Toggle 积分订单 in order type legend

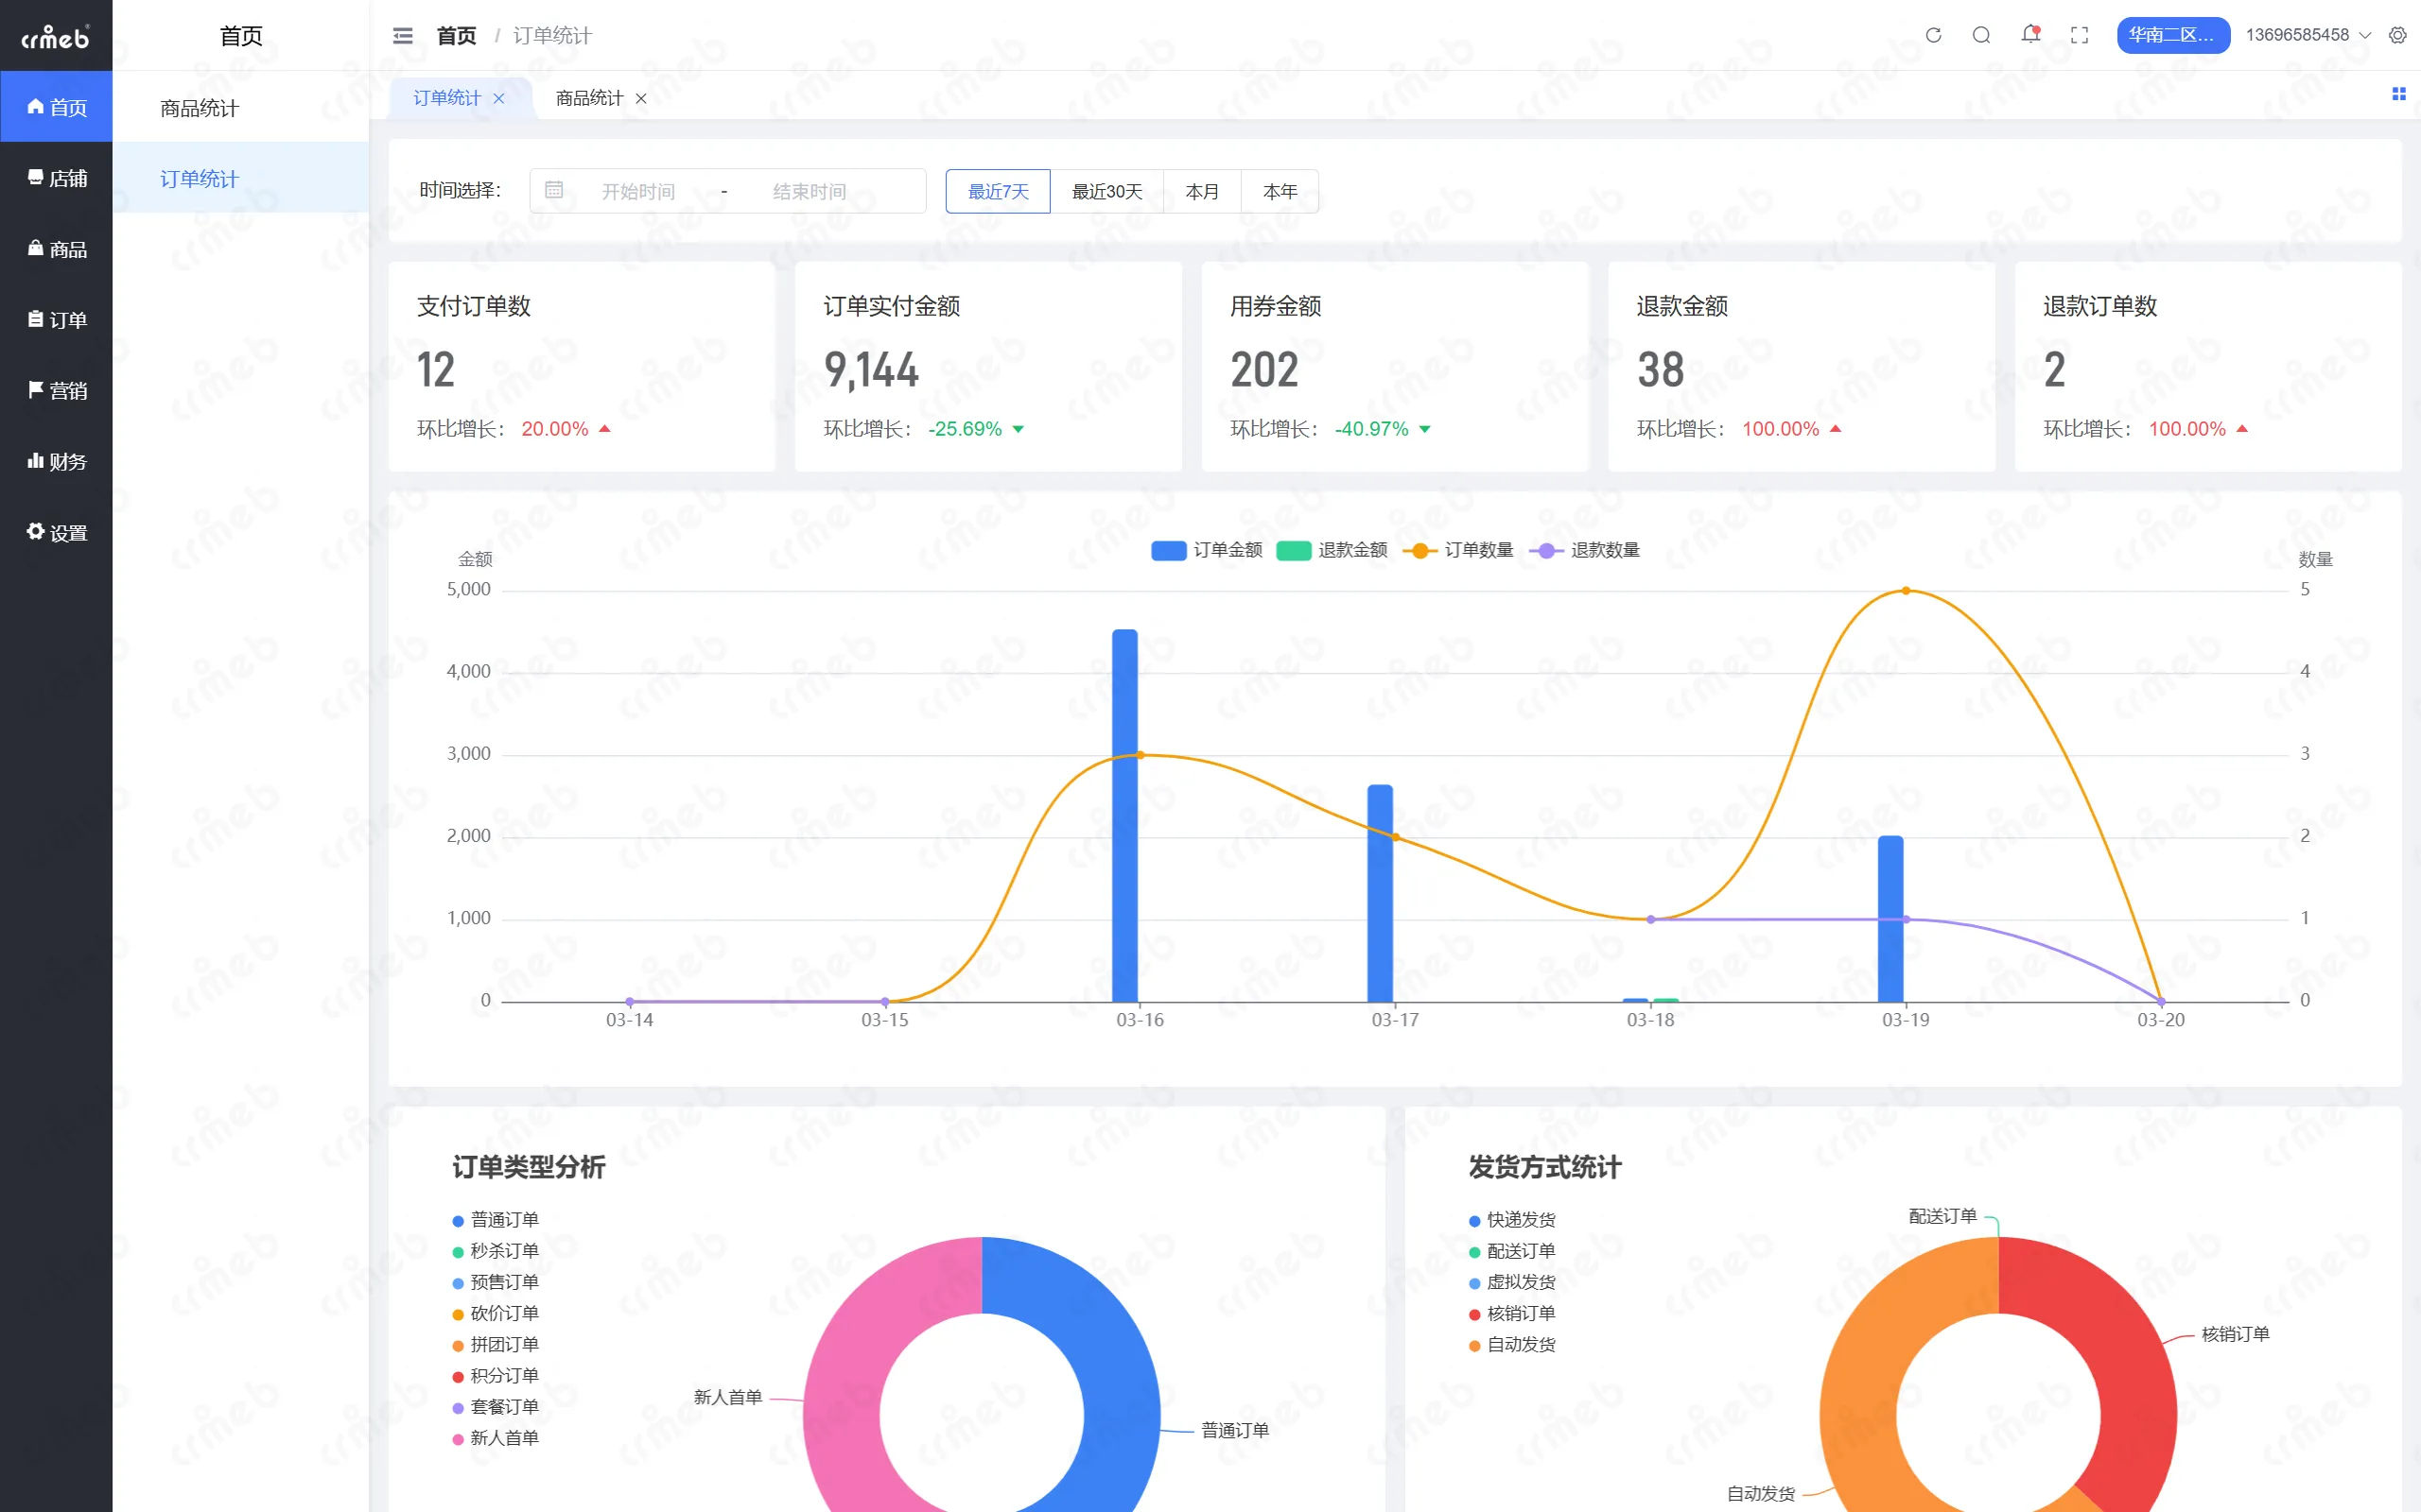496,1376
